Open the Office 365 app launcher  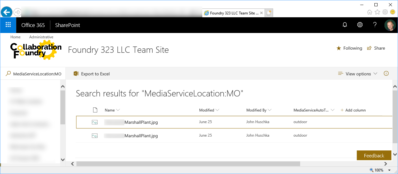point(8,25)
